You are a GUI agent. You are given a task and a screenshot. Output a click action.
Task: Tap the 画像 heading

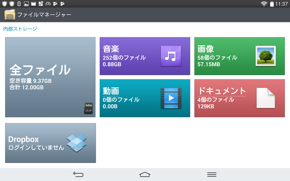pos(206,49)
